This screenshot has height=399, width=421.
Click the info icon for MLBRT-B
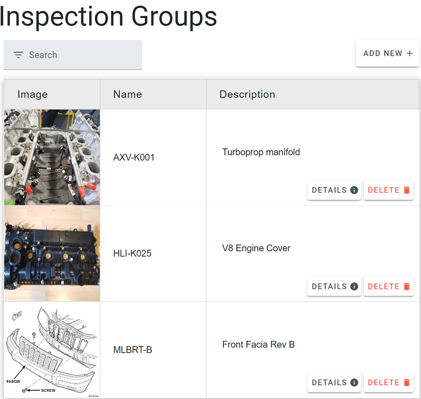tap(354, 382)
